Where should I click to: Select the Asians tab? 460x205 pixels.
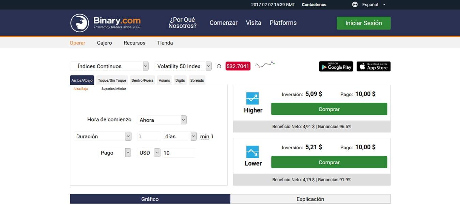tap(164, 80)
